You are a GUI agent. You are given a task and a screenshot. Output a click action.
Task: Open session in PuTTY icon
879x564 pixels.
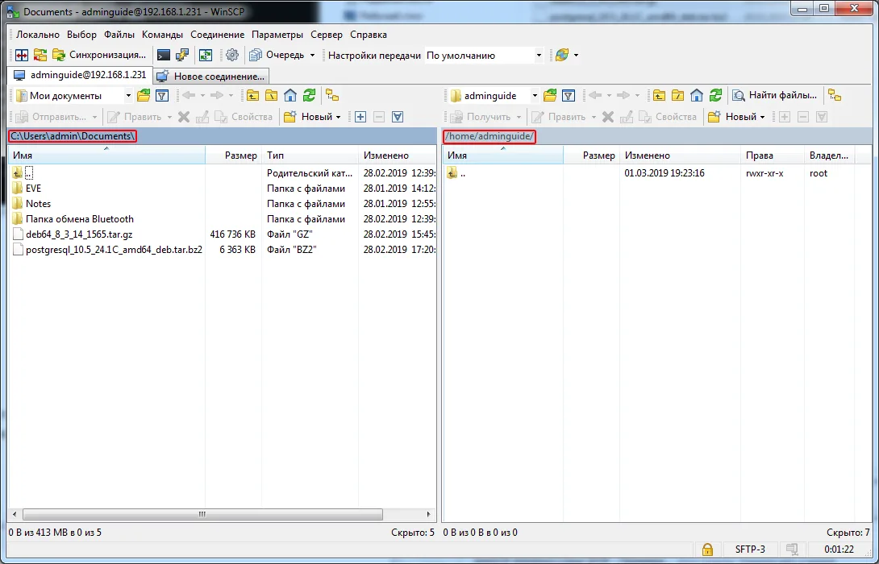click(x=182, y=55)
